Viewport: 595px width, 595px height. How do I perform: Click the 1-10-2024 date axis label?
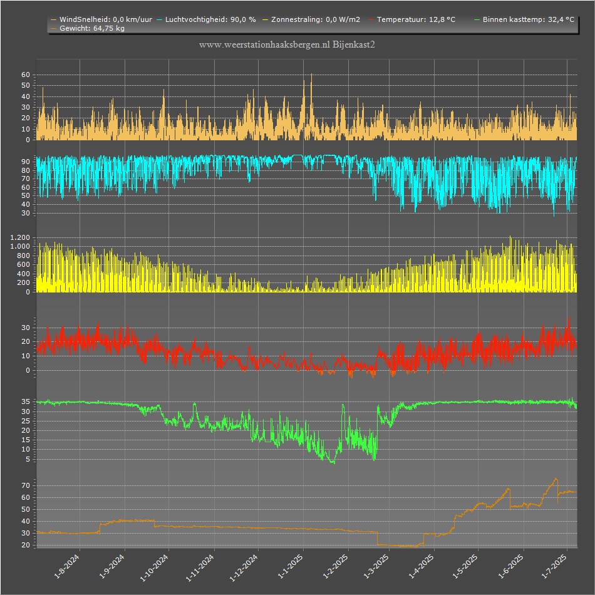[x=154, y=567]
